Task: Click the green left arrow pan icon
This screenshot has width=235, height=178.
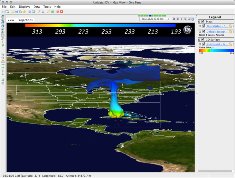Action: pyautogui.click(x=3, y=64)
